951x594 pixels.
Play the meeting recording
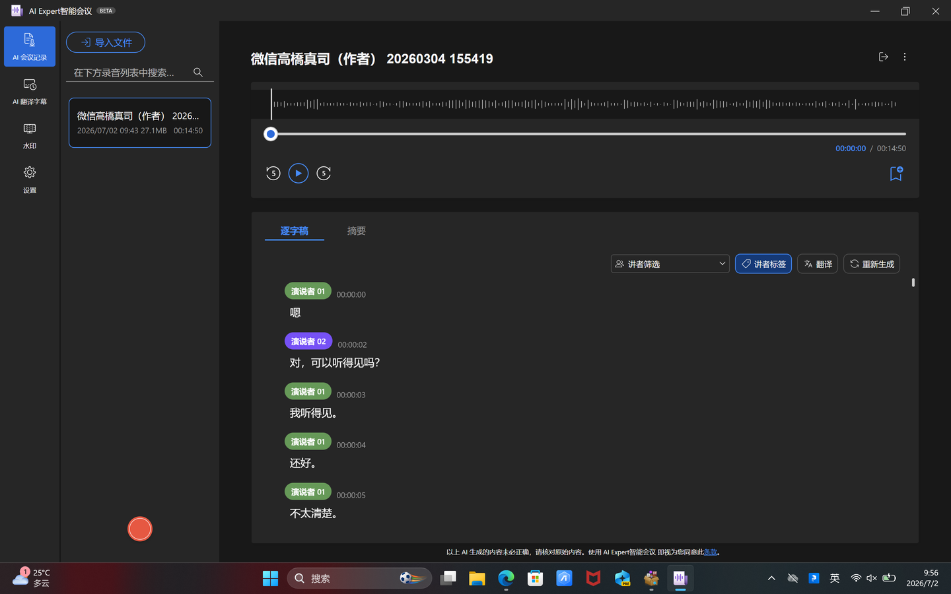pos(299,173)
